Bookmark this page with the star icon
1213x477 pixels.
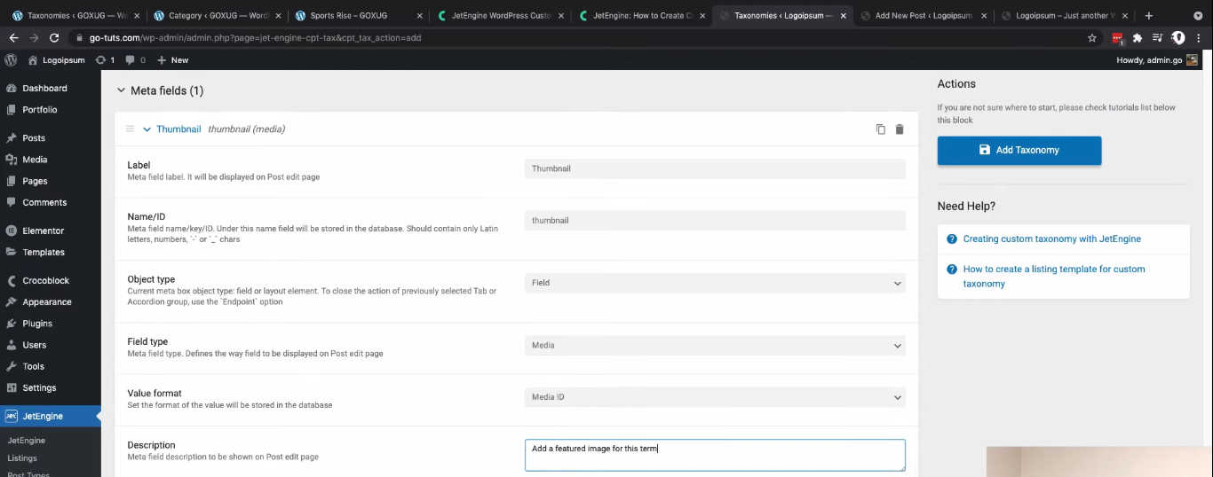1092,38
